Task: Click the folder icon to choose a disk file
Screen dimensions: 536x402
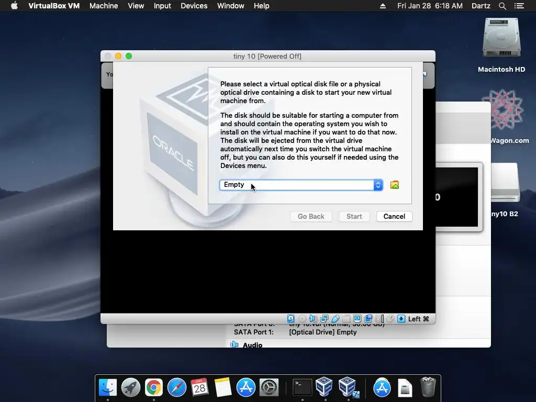Action: point(395,185)
